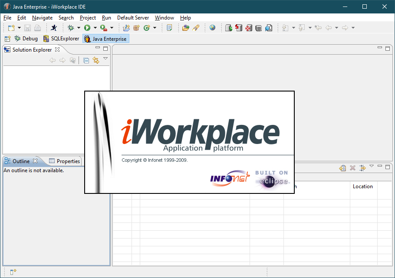Switch to the Debug perspective

pos(26,39)
